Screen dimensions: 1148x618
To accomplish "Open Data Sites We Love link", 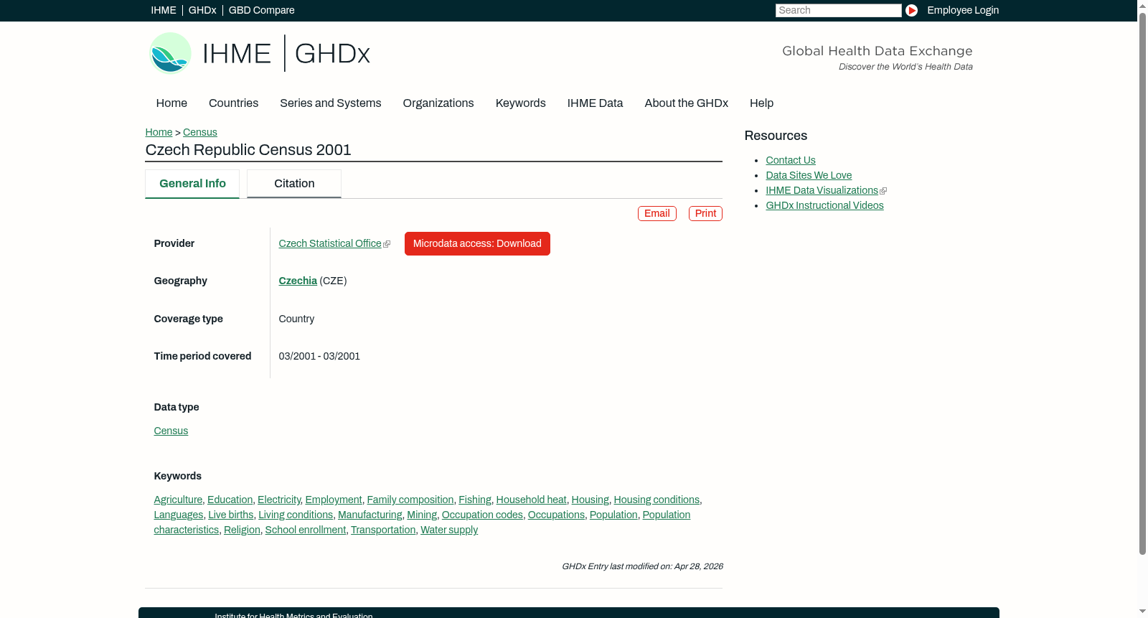I will [x=809, y=176].
